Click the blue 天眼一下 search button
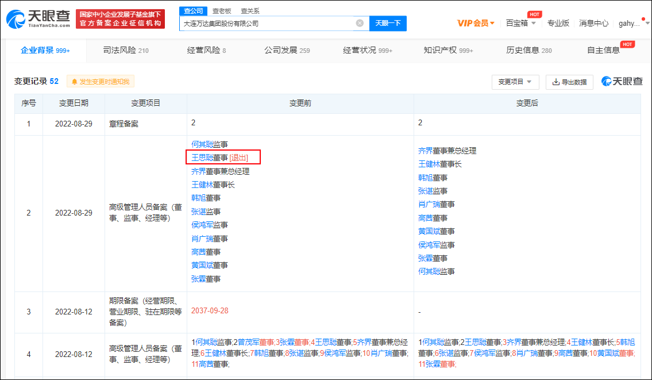Screen dimensions: 652x380 pyautogui.click(x=388, y=23)
